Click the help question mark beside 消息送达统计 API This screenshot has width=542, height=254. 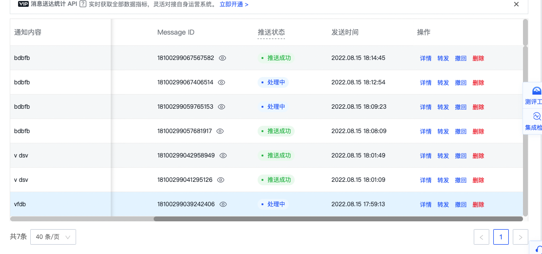coord(83,4)
